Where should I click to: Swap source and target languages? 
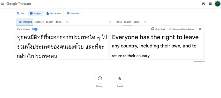pyautogui.click(x=110, y=22)
